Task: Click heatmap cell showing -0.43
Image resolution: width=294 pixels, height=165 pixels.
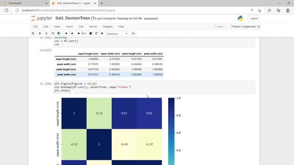Action: (124, 144)
